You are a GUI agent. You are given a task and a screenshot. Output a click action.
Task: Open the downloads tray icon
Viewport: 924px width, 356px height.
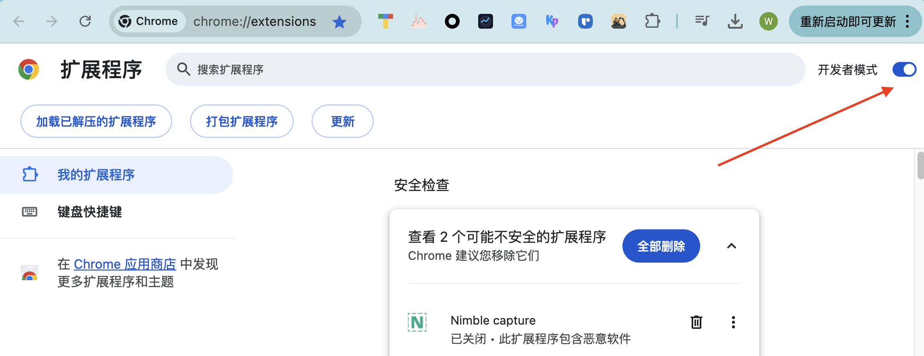click(x=735, y=21)
